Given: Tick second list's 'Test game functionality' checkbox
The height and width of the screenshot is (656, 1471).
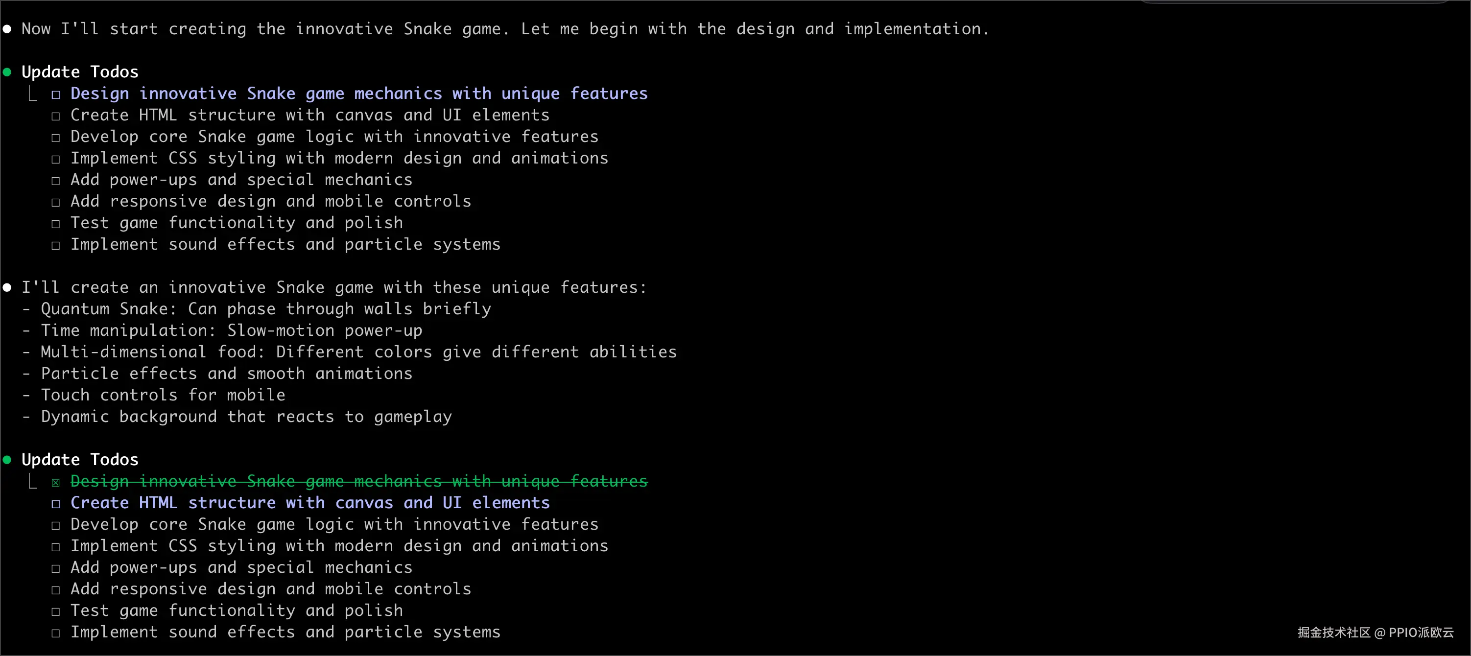Looking at the screenshot, I should click(x=55, y=611).
